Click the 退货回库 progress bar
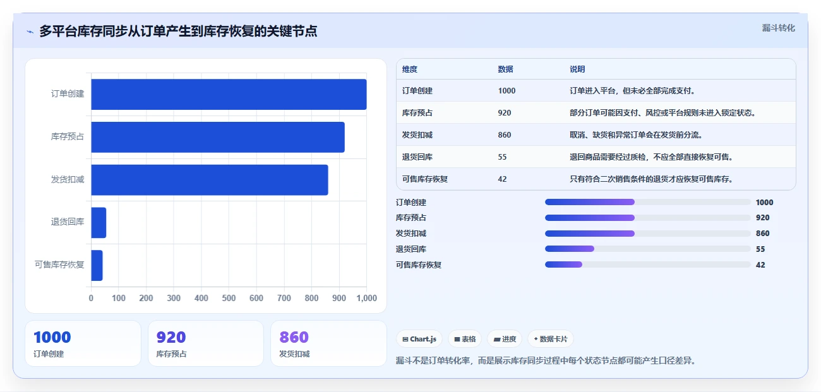 (648, 249)
